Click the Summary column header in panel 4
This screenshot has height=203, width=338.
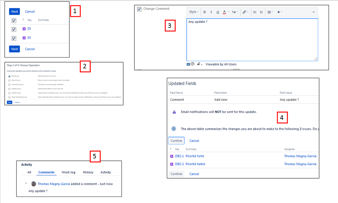pos(191,149)
